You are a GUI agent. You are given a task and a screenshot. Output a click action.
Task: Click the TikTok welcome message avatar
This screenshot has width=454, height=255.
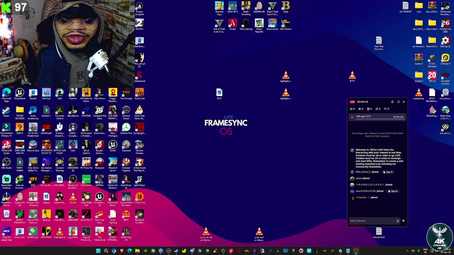352,150
